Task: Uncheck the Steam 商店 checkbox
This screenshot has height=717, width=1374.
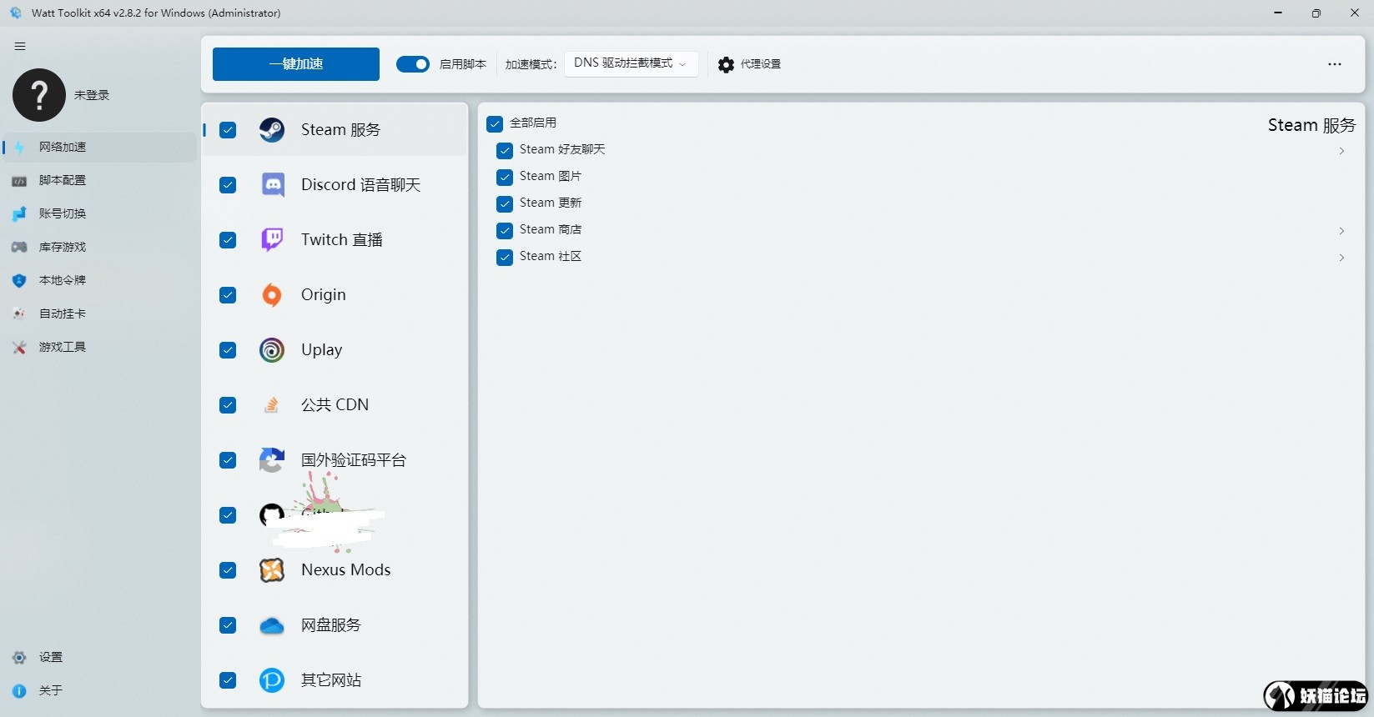Action: (x=505, y=230)
